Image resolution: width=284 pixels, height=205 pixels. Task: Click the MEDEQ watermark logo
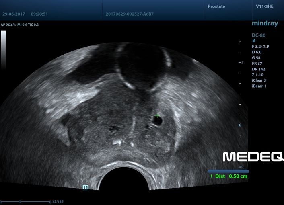coord(253,156)
